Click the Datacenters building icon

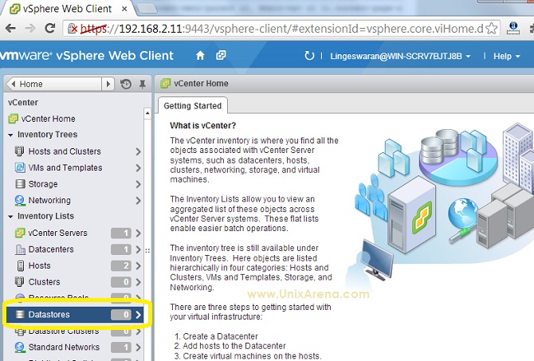20,249
